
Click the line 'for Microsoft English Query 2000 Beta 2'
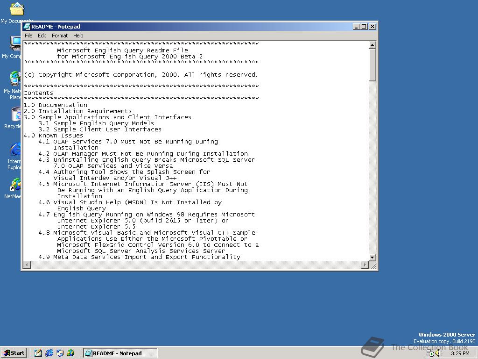tap(130, 56)
